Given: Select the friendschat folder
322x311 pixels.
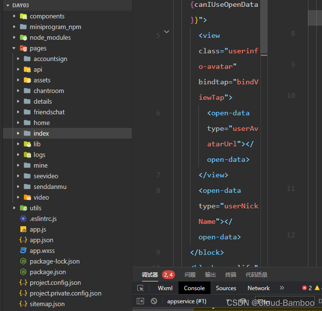Looking at the screenshot, I should click(67, 112).
